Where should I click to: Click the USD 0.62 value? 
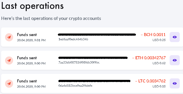click(159, 63)
